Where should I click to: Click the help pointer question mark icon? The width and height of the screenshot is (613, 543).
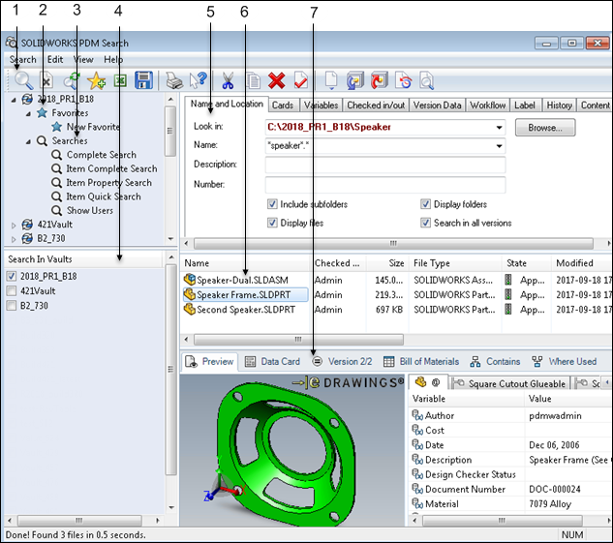click(199, 82)
